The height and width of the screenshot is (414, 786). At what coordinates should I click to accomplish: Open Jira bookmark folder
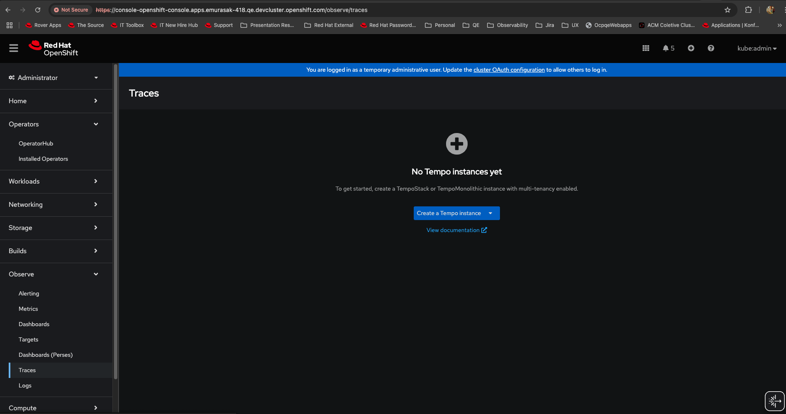click(x=545, y=25)
